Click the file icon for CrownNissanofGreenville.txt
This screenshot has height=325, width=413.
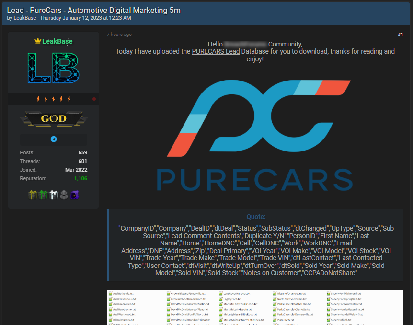click(x=169, y=293)
